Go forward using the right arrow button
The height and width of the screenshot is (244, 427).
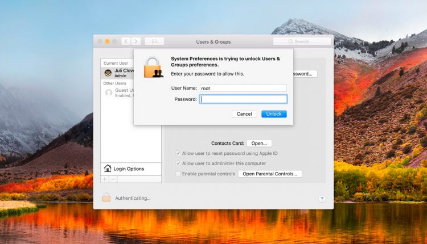(x=136, y=41)
